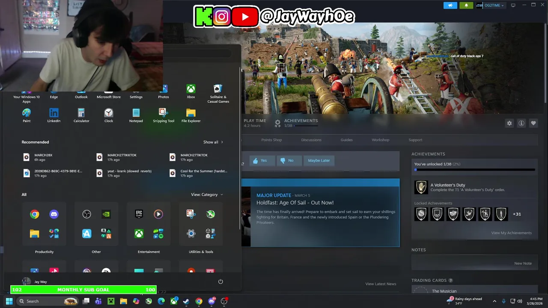The image size is (548, 308).
Task: Launch Notepad from Start menu
Action: [136, 115]
